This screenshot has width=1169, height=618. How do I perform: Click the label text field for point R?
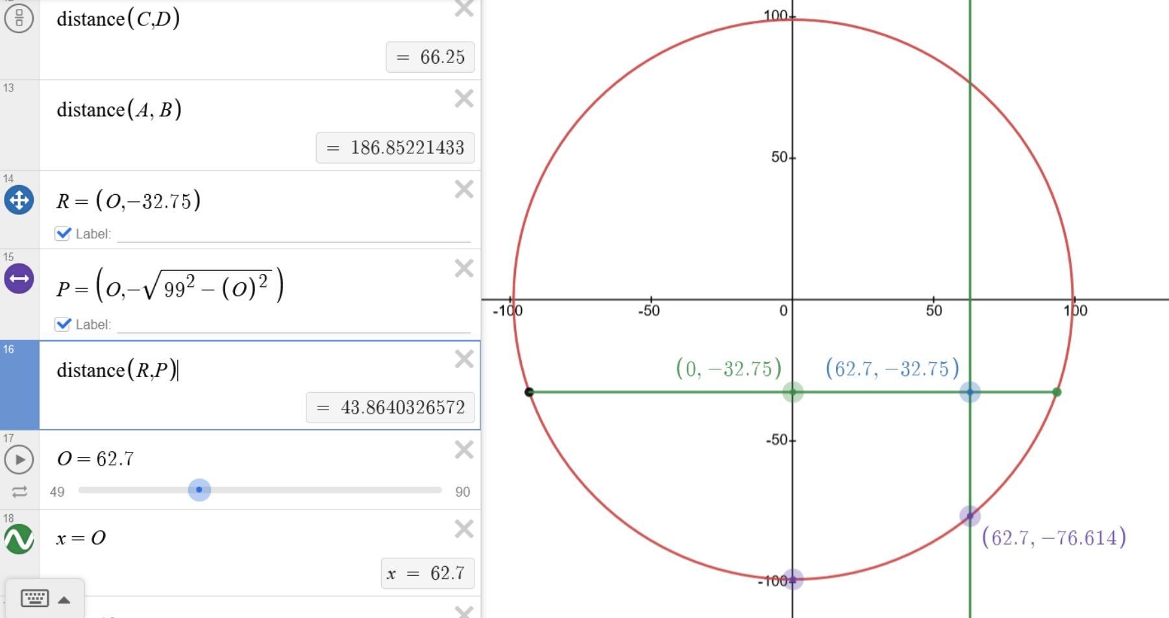pyautogui.click(x=293, y=234)
